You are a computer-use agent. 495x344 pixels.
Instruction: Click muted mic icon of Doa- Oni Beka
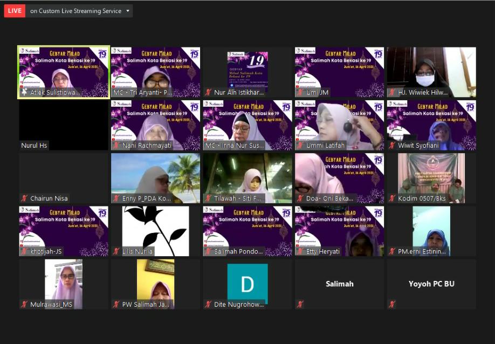pos(300,198)
